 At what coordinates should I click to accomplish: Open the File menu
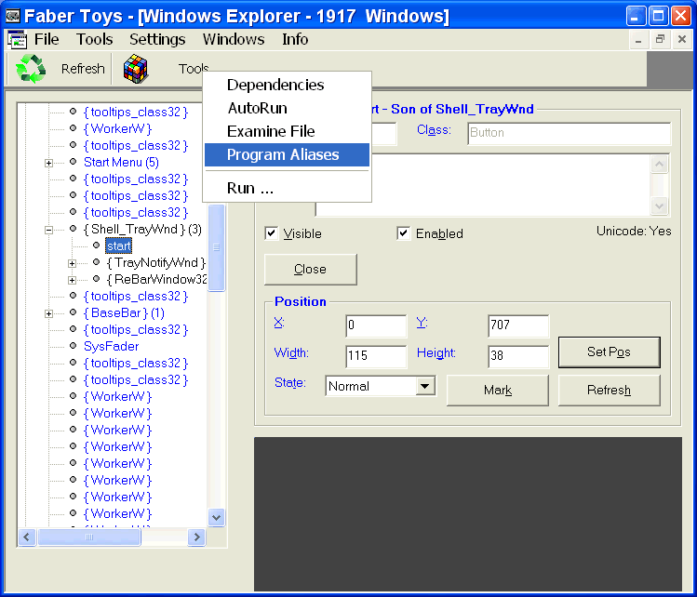pos(47,40)
